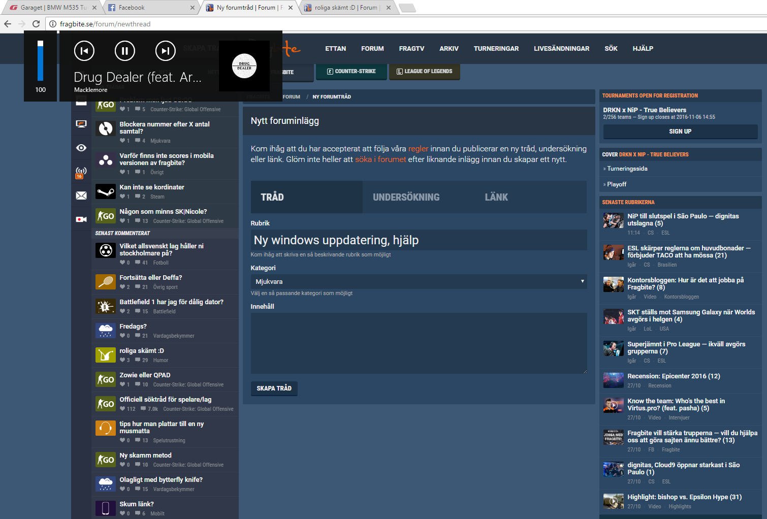Open the Turneringssida link
767x519 pixels.
[x=627, y=169]
